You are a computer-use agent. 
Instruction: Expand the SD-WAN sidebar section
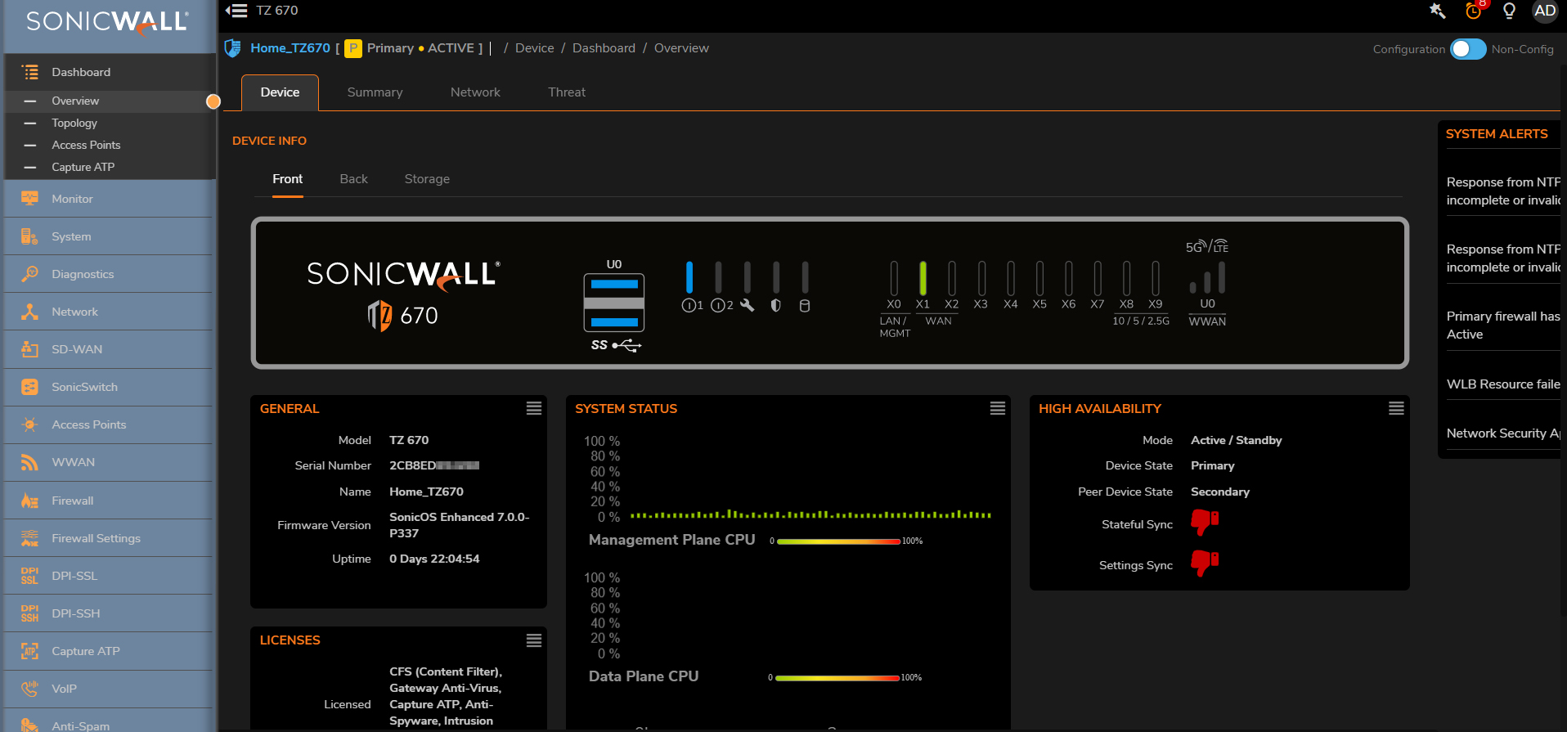(77, 349)
